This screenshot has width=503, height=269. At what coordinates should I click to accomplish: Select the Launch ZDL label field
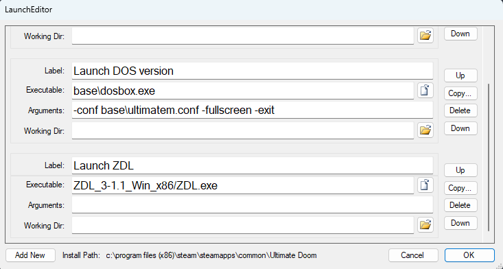[253, 166]
